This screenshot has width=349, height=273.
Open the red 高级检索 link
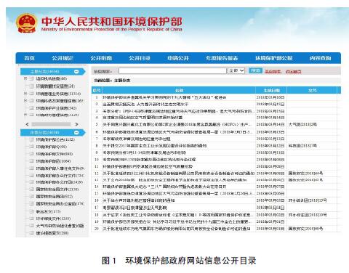pos(273,71)
